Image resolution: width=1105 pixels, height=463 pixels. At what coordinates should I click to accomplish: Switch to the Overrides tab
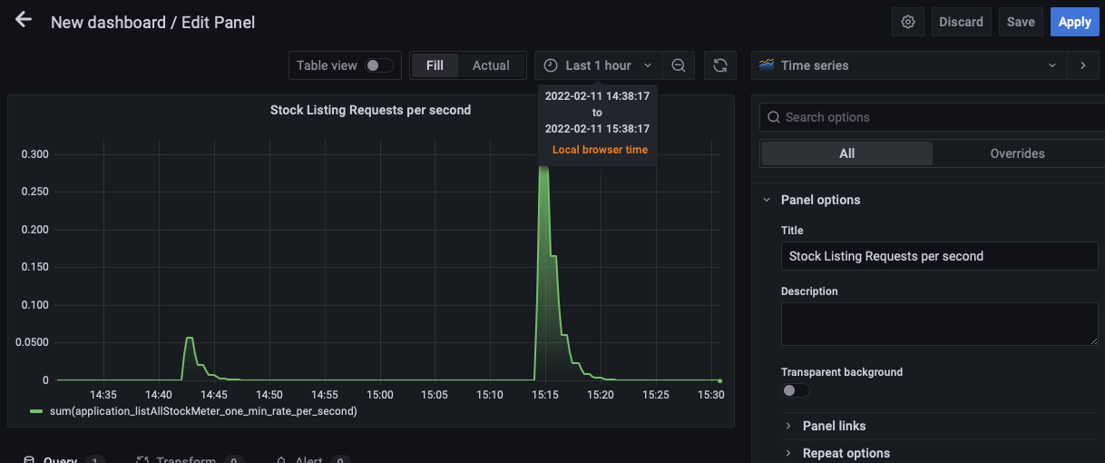coord(1017,153)
